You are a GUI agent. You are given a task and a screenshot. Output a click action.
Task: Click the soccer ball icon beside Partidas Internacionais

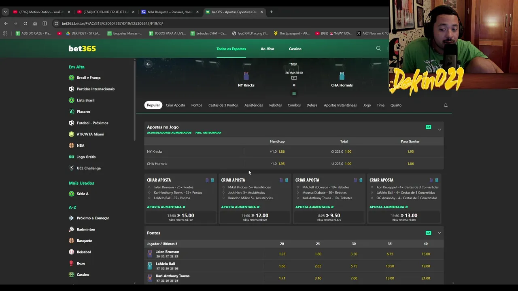pyautogui.click(x=71, y=89)
